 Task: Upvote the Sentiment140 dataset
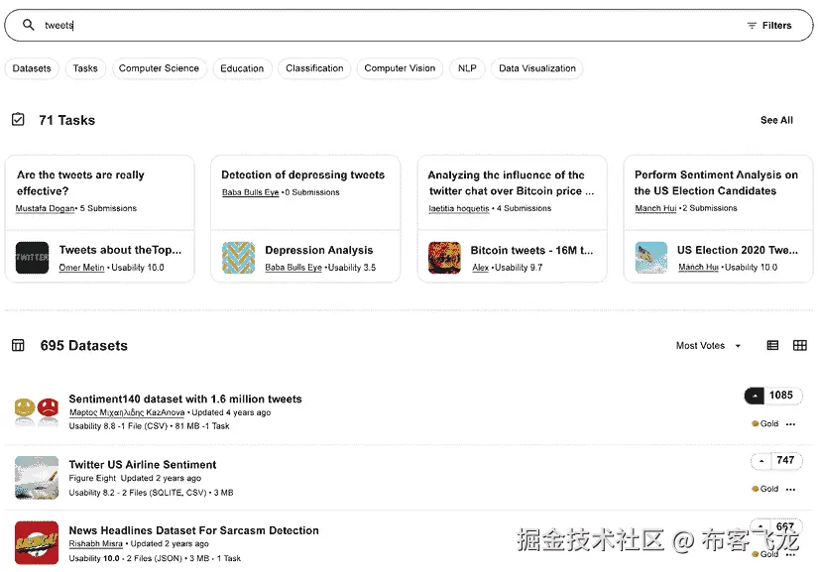(x=755, y=396)
